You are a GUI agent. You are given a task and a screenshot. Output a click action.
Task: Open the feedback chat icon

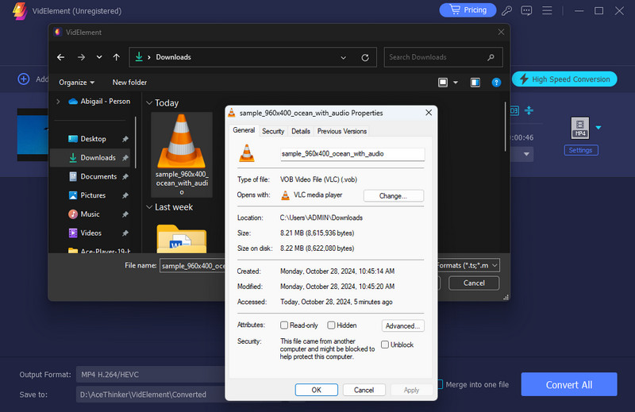[526, 10]
